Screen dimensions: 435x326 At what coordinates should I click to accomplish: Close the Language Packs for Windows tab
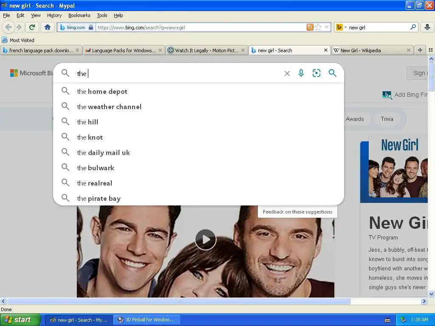click(x=160, y=50)
